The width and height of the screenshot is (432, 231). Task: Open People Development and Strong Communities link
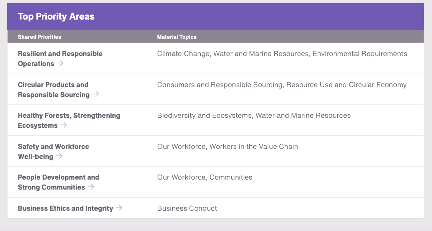[58, 182]
